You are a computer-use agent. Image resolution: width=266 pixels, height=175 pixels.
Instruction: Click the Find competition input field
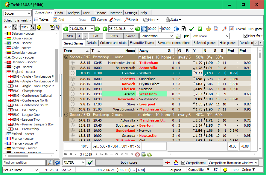tap(24, 162)
